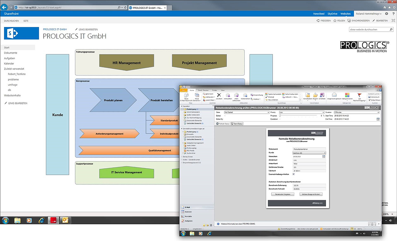397x241 pixels.
Task: Open calendar picker beside End Time
Action: tap(378, 119)
